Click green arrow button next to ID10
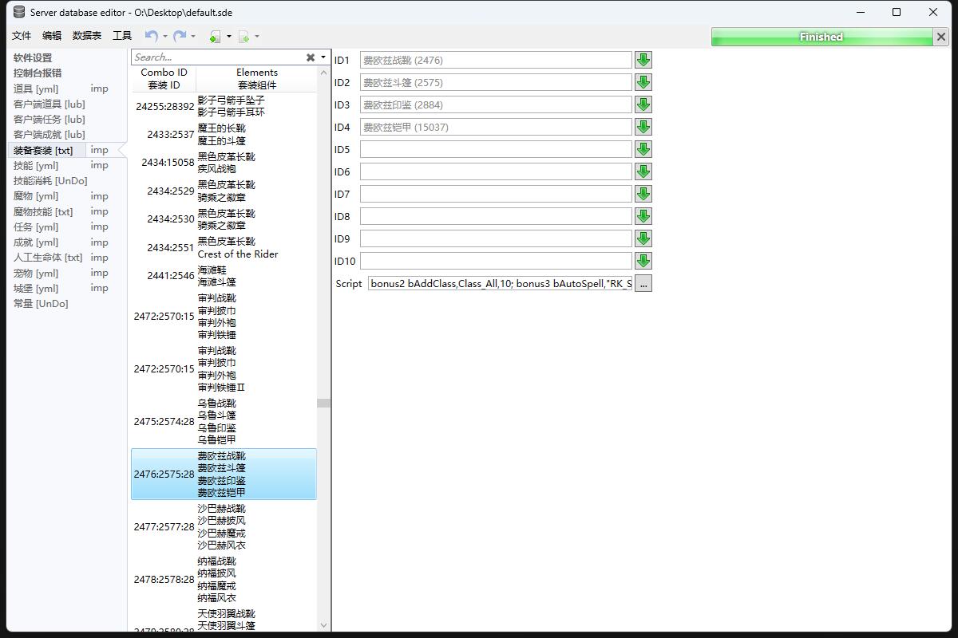Viewport: 958px width, 638px height. point(643,261)
